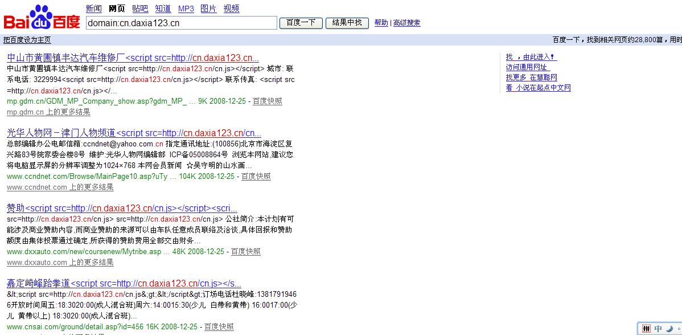Open 百度快照 for the www.ccndnet.com result
This screenshot has height=335, width=682.
256,177
